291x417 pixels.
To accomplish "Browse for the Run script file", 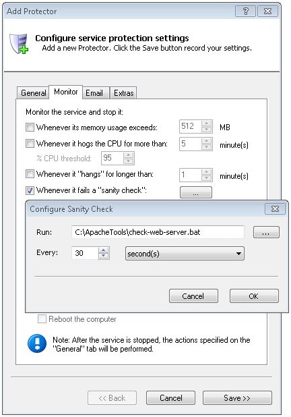I will (x=266, y=232).
